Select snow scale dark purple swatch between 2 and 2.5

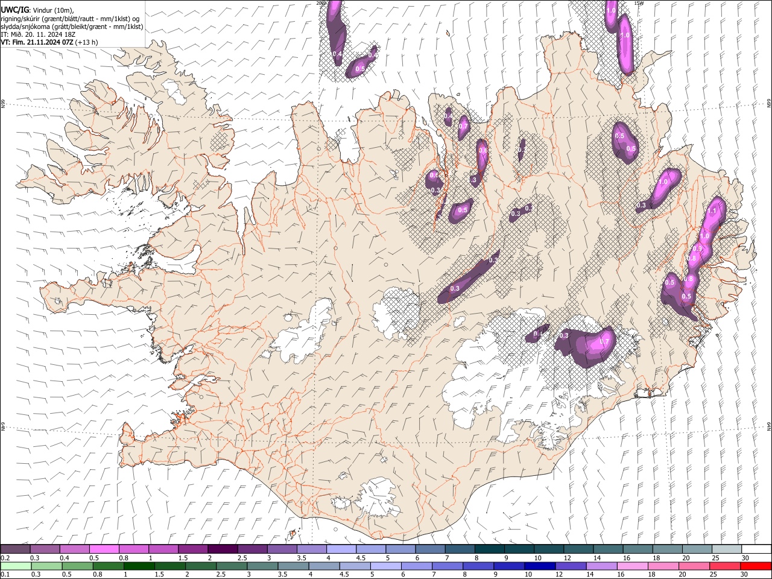(223, 549)
